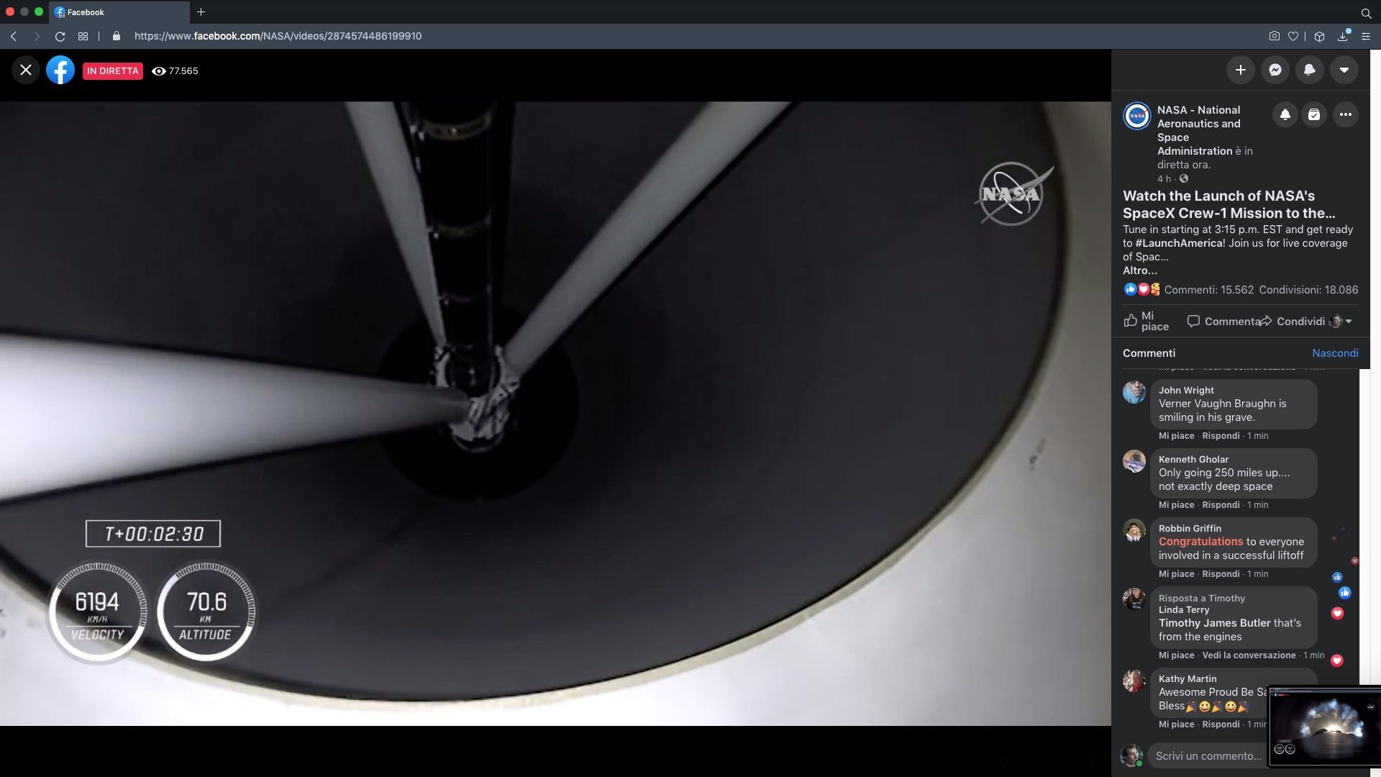Open John Wright's avatar
The height and width of the screenshot is (777, 1381).
point(1134,393)
